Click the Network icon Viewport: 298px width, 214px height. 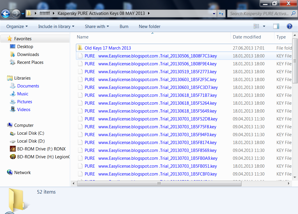click(10, 172)
